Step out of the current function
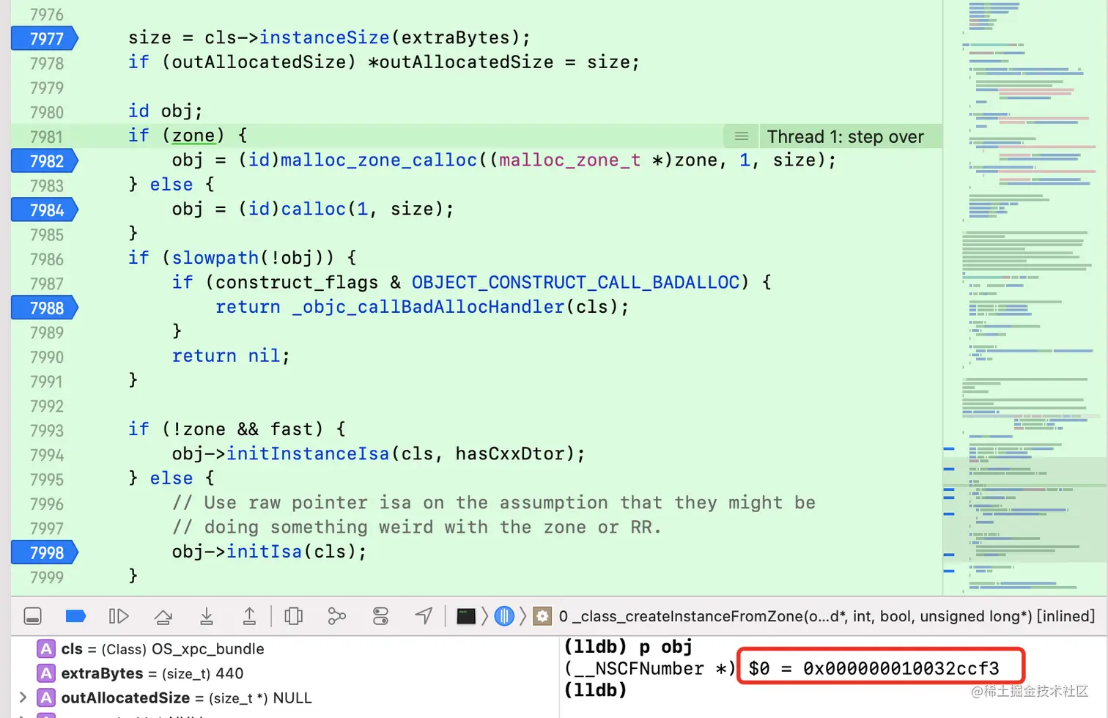 (249, 616)
